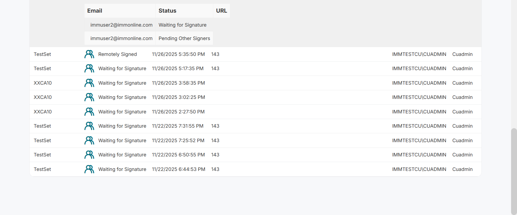Click the Remotely Signed status text
This screenshot has height=215, width=517.
117,54
